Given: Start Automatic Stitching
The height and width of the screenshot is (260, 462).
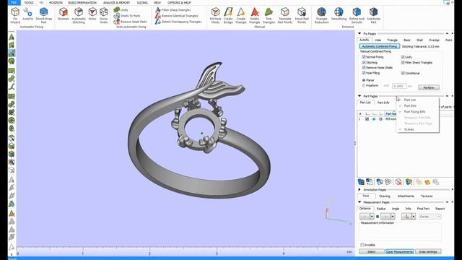Looking at the screenshot, I should (x=79, y=16).
